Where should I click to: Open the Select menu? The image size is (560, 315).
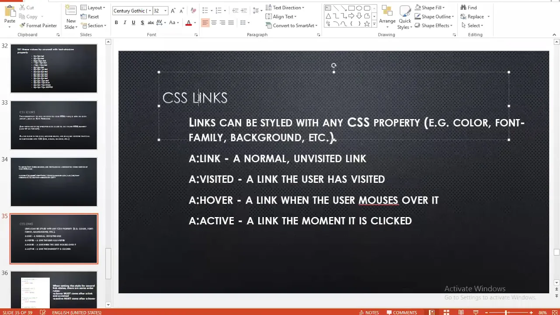tap(472, 25)
